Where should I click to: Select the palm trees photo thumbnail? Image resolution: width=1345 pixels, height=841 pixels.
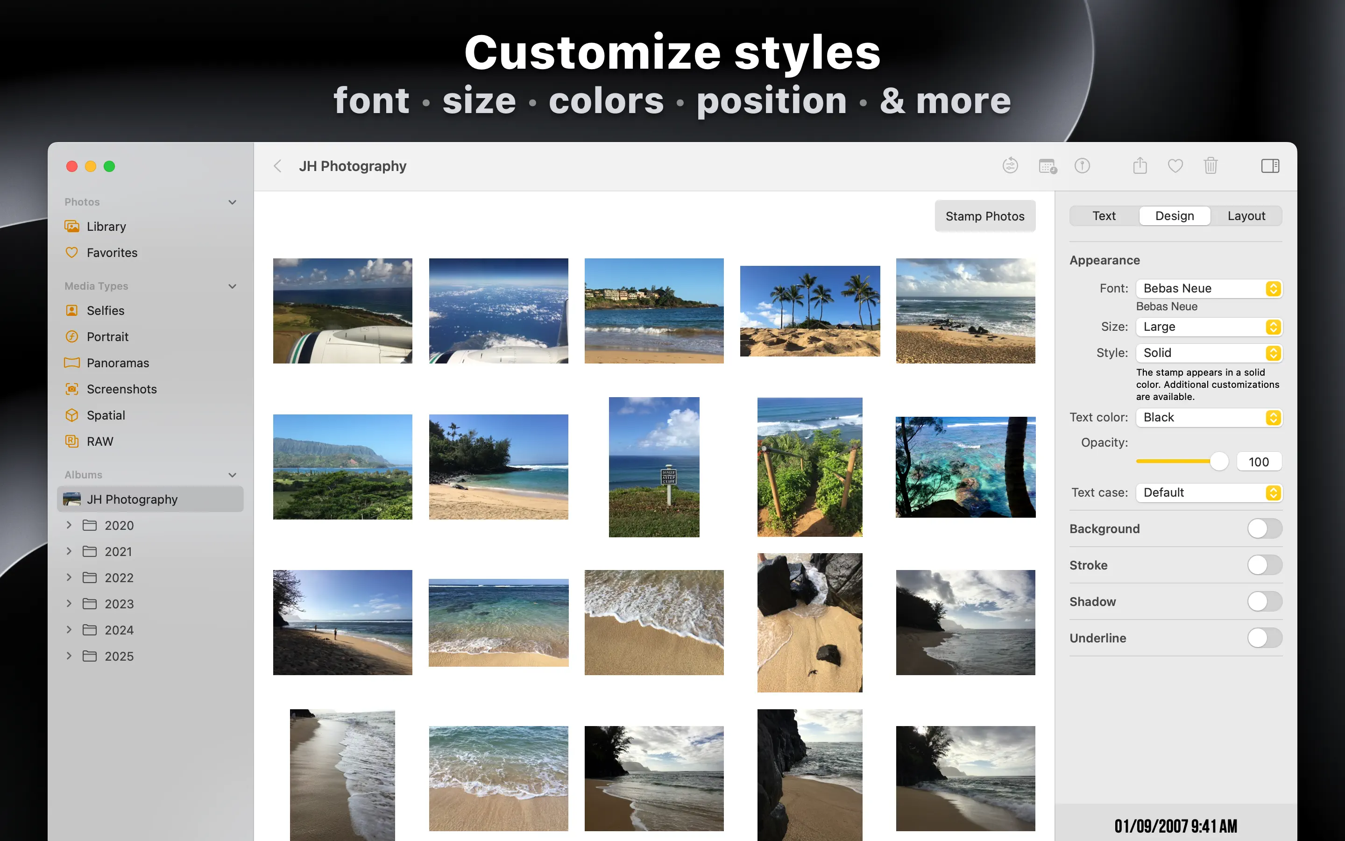(810, 311)
